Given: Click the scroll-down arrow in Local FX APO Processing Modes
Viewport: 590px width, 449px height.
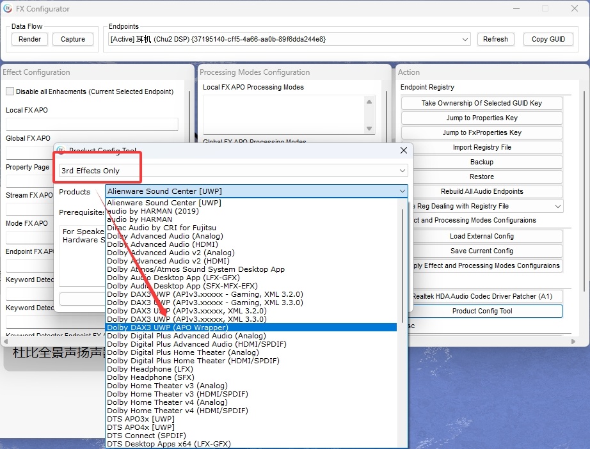Looking at the screenshot, I should 369,129.
